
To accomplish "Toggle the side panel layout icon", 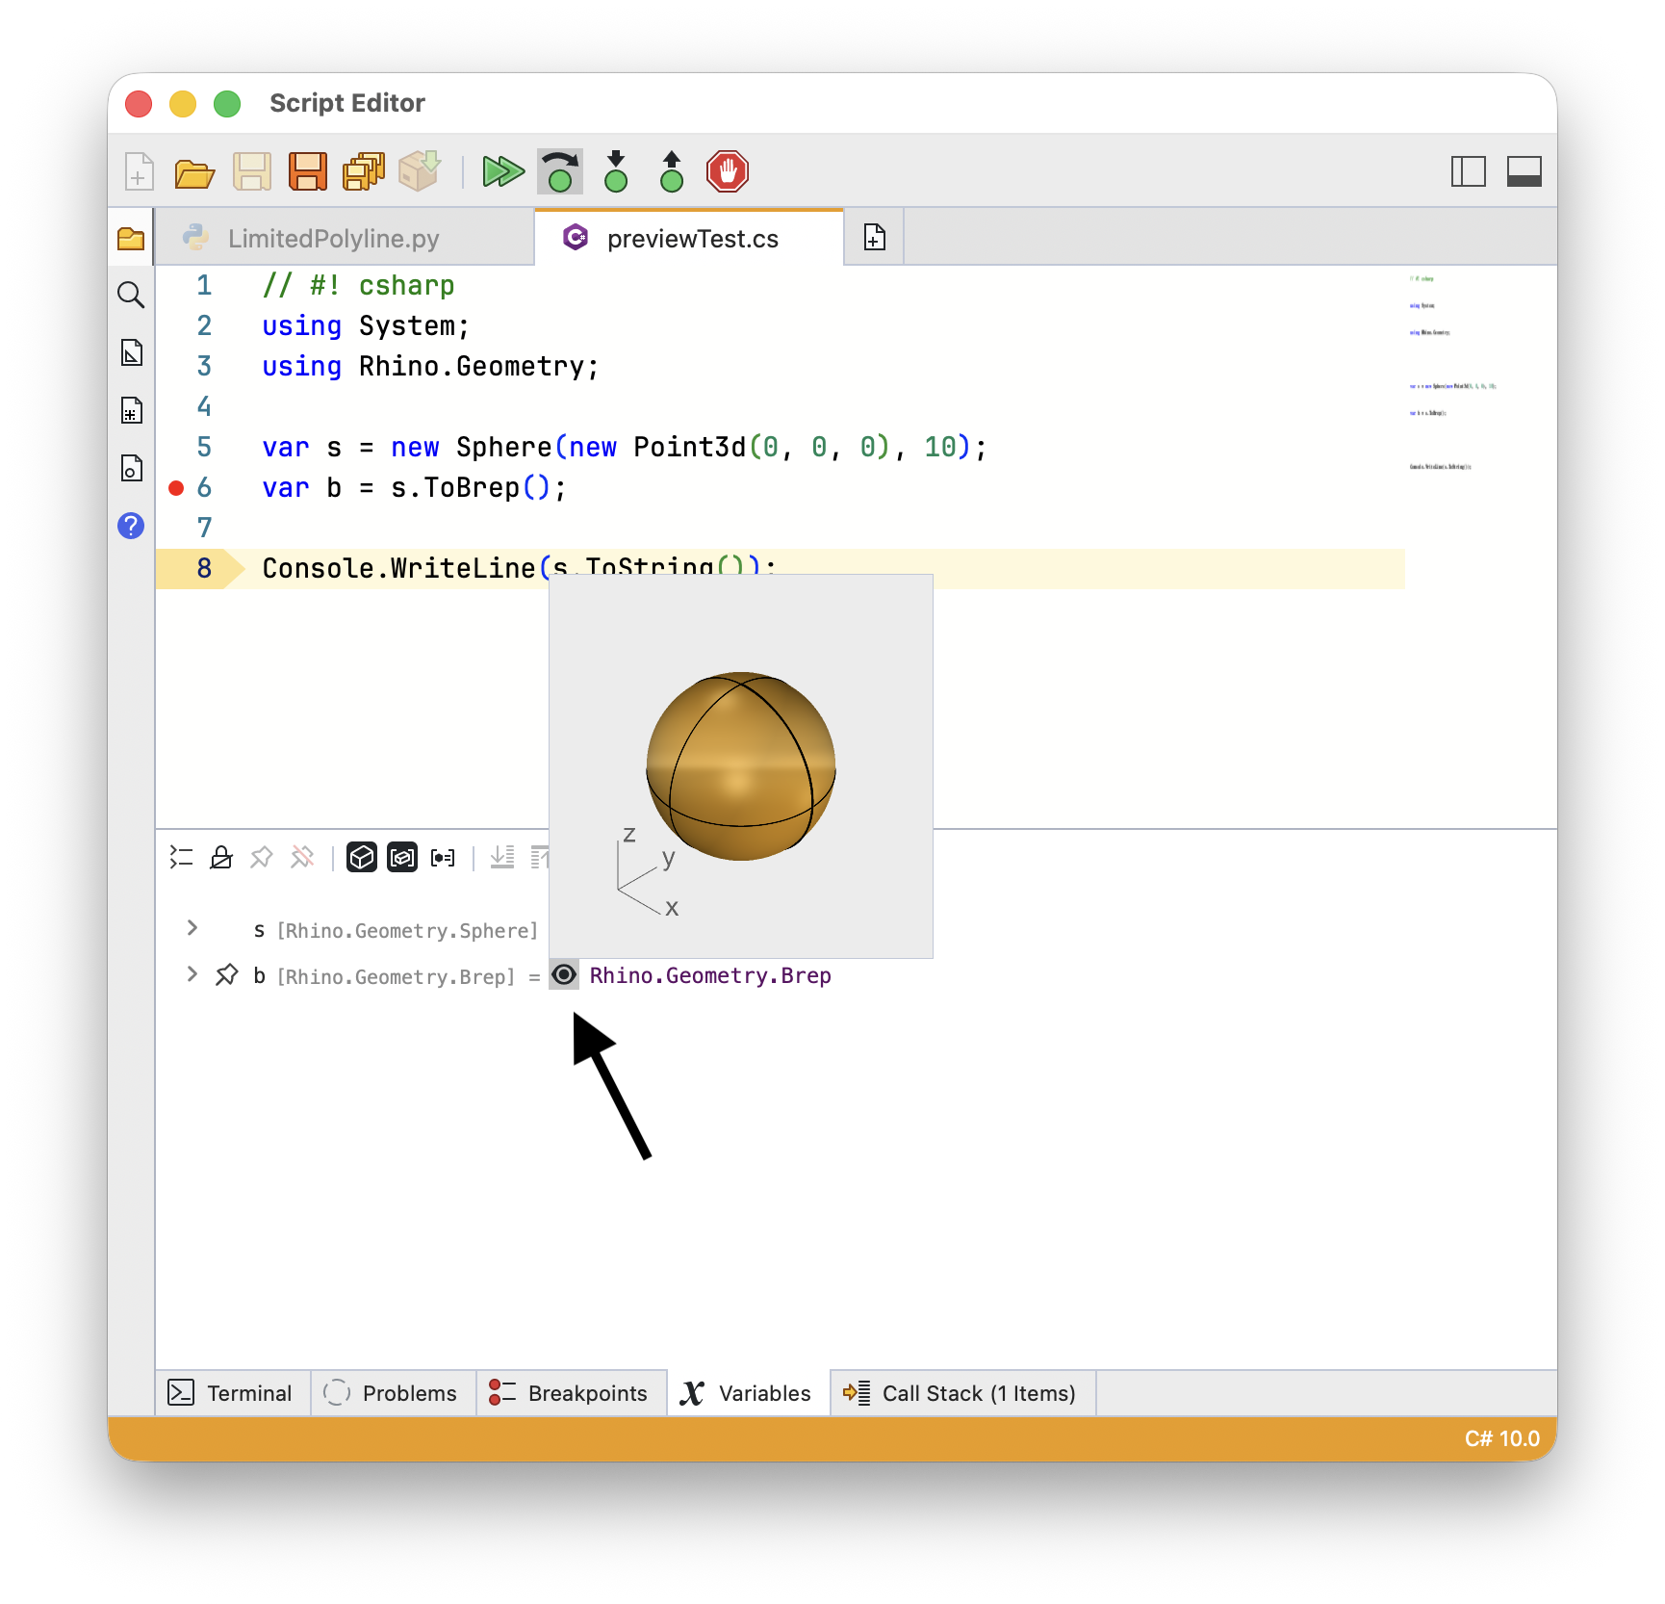I will (1469, 172).
